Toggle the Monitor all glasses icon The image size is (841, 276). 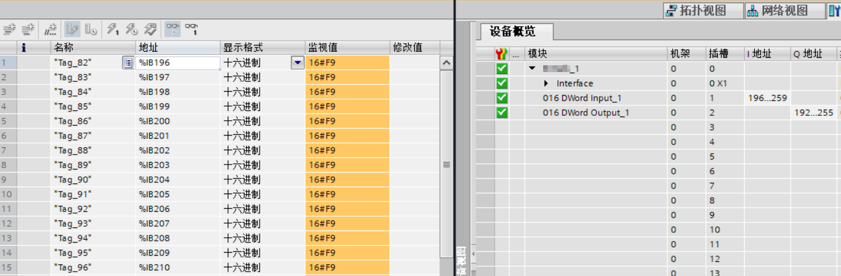click(x=173, y=28)
